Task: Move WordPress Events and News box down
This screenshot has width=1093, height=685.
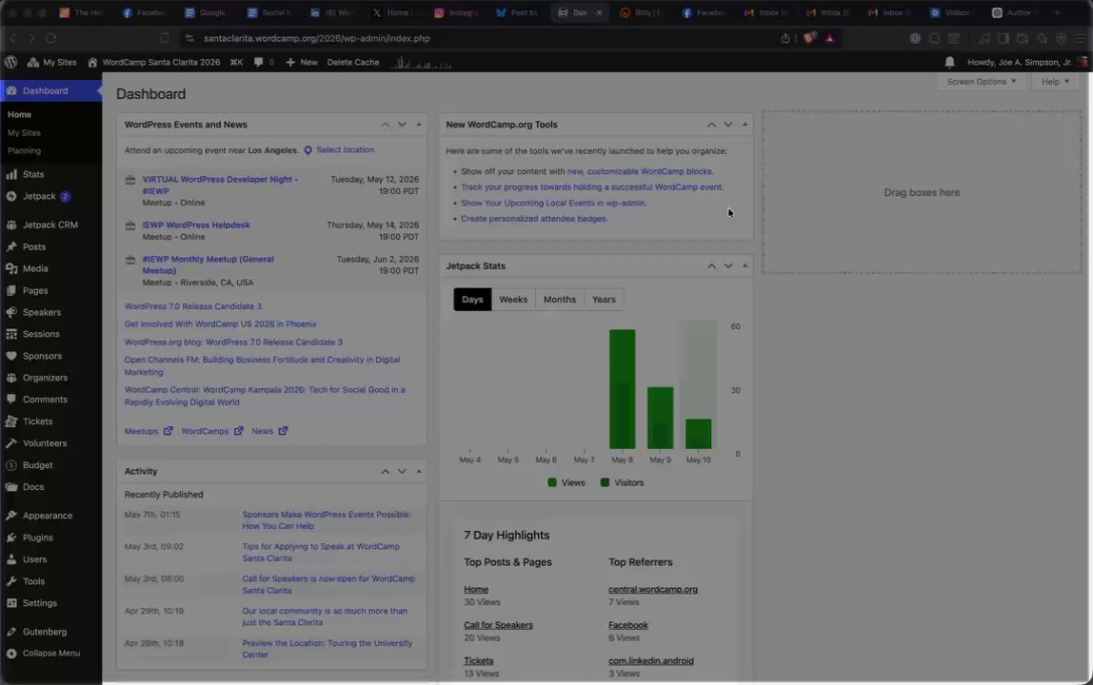Action: (x=402, y=125)
